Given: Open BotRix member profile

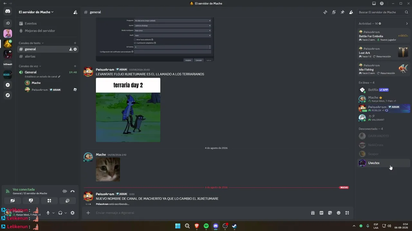Looking at the screenshot, I should (x=383, y=90).
